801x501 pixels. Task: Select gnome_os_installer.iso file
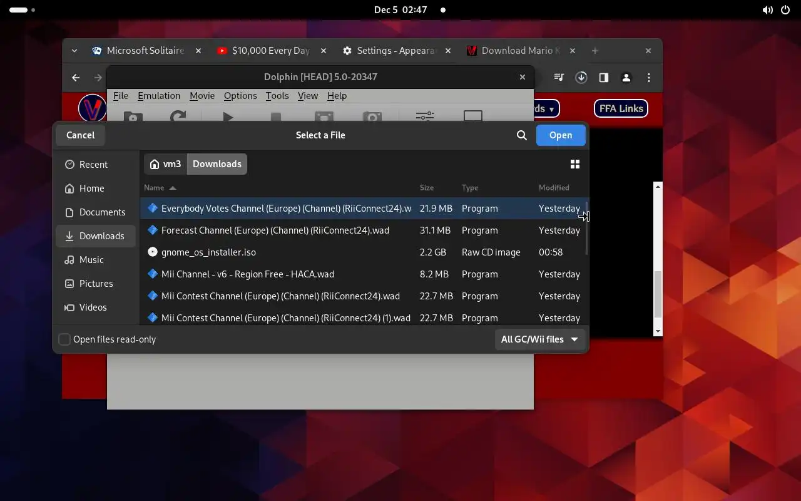(x=364, y=252)
